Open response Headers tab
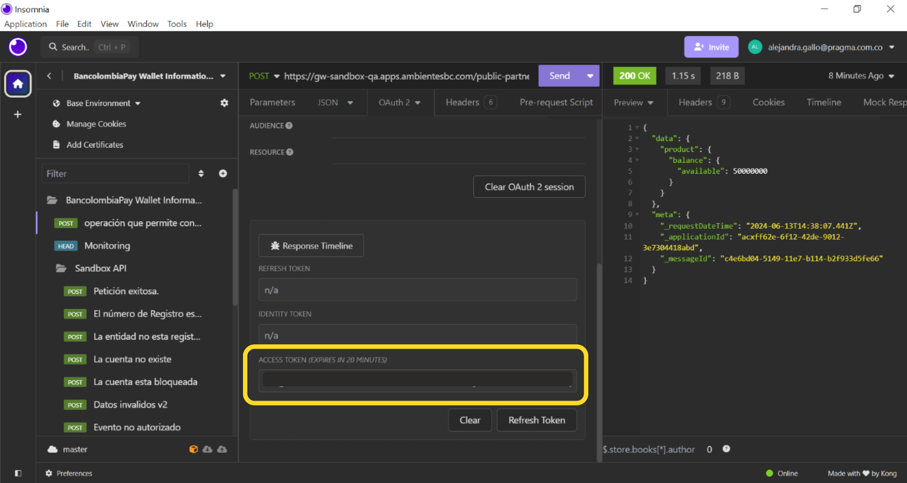 point(704,102)
